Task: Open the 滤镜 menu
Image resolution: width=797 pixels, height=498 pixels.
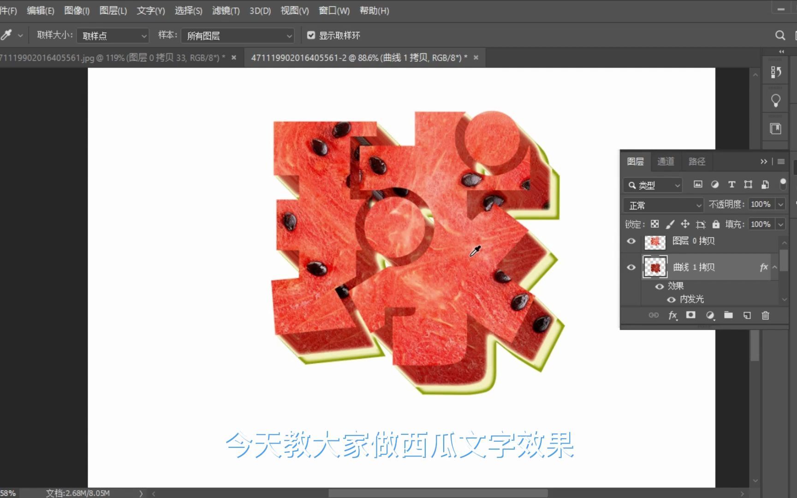Action: 226,11
